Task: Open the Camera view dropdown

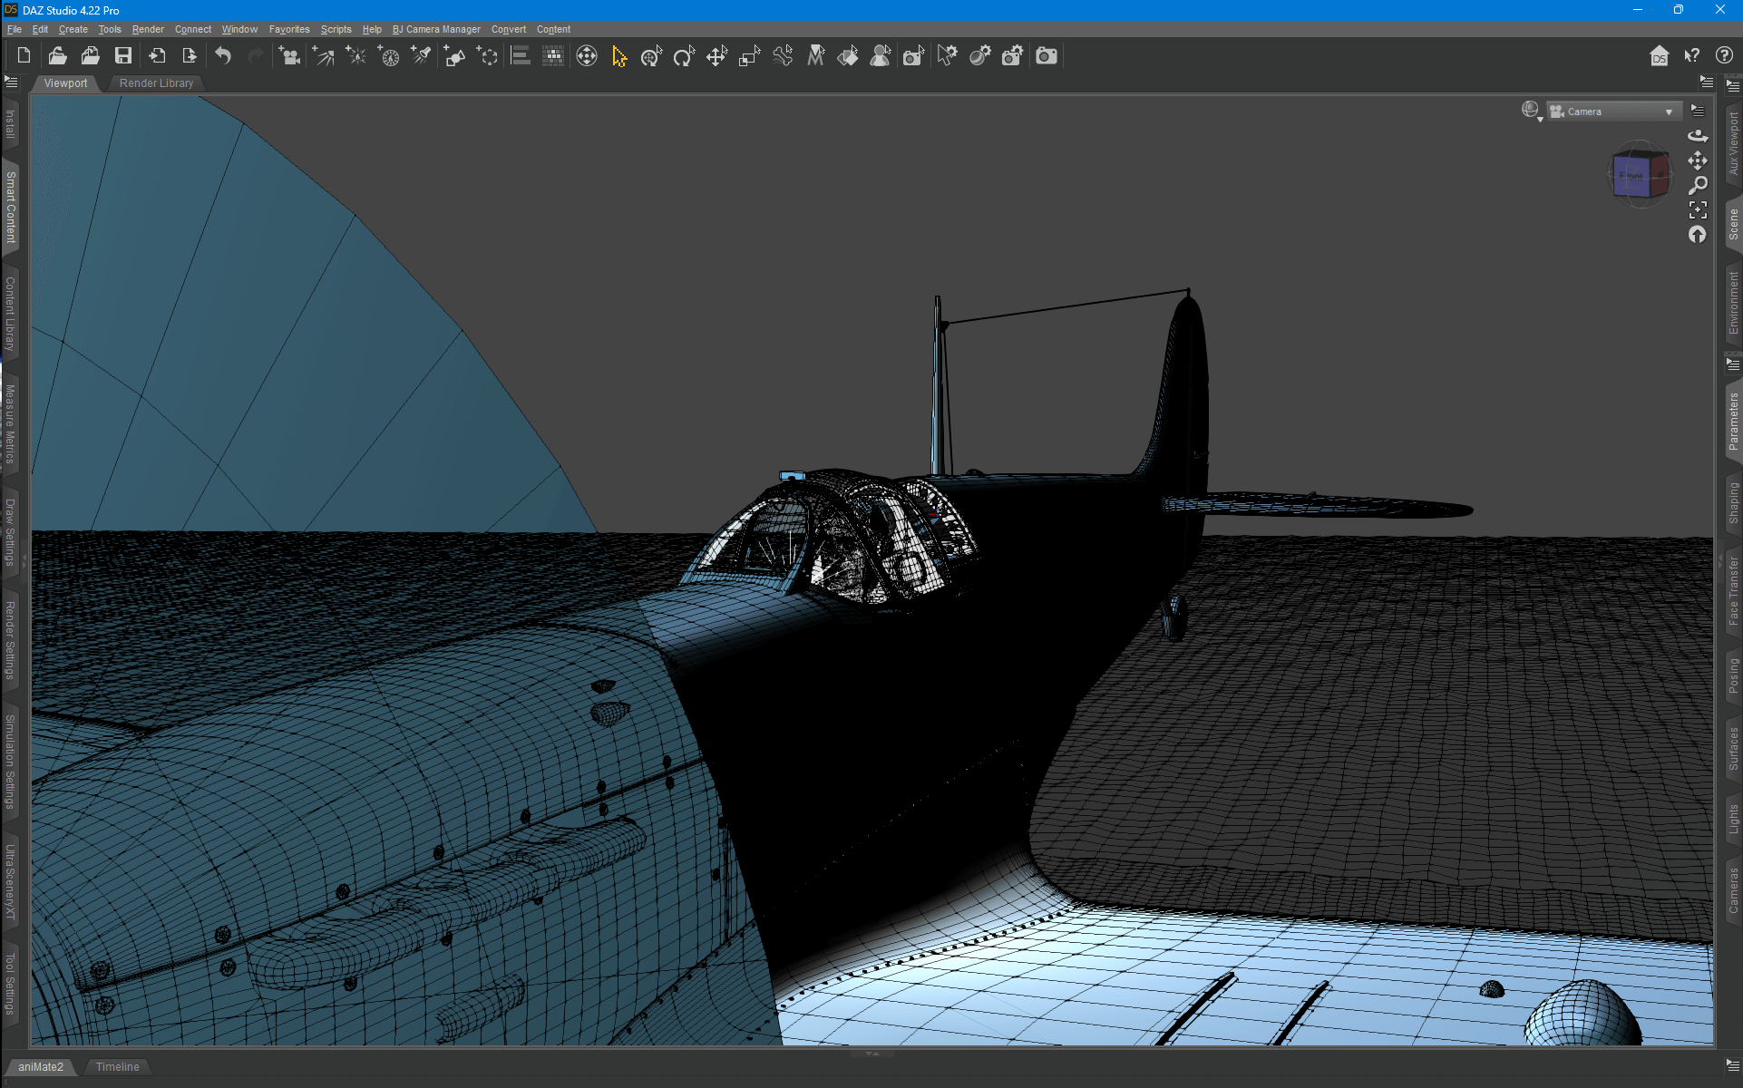Action: [x=1614, y=112]
